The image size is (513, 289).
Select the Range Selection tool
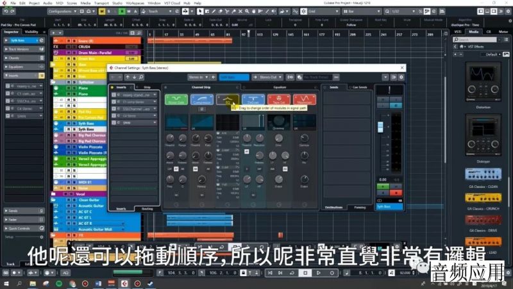point(207,12)
